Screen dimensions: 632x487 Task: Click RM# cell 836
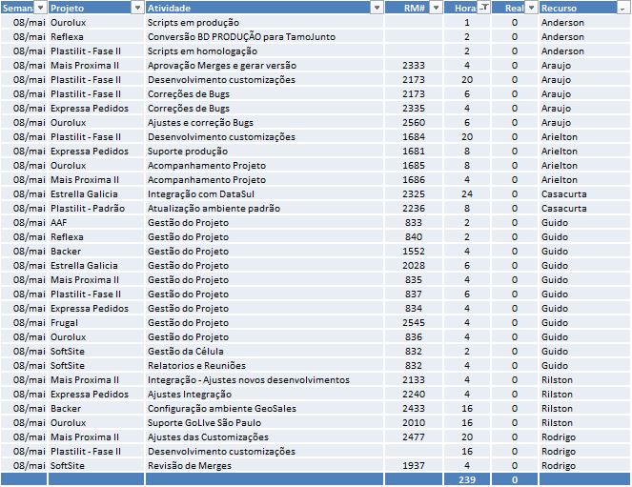click(x=414, y=336)
